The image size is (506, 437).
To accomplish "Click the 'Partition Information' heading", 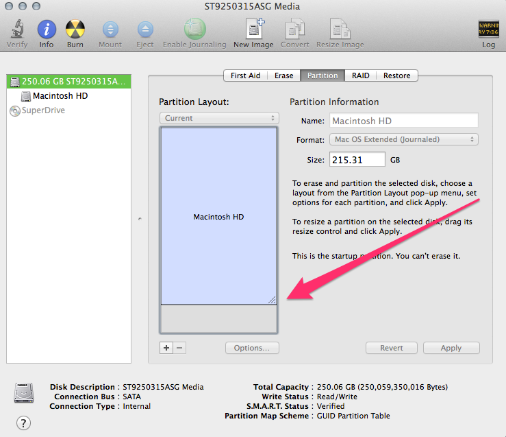I will coord(334,102).
